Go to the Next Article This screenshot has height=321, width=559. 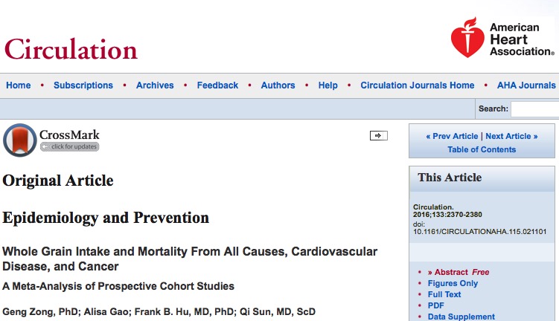coord(511,136)
